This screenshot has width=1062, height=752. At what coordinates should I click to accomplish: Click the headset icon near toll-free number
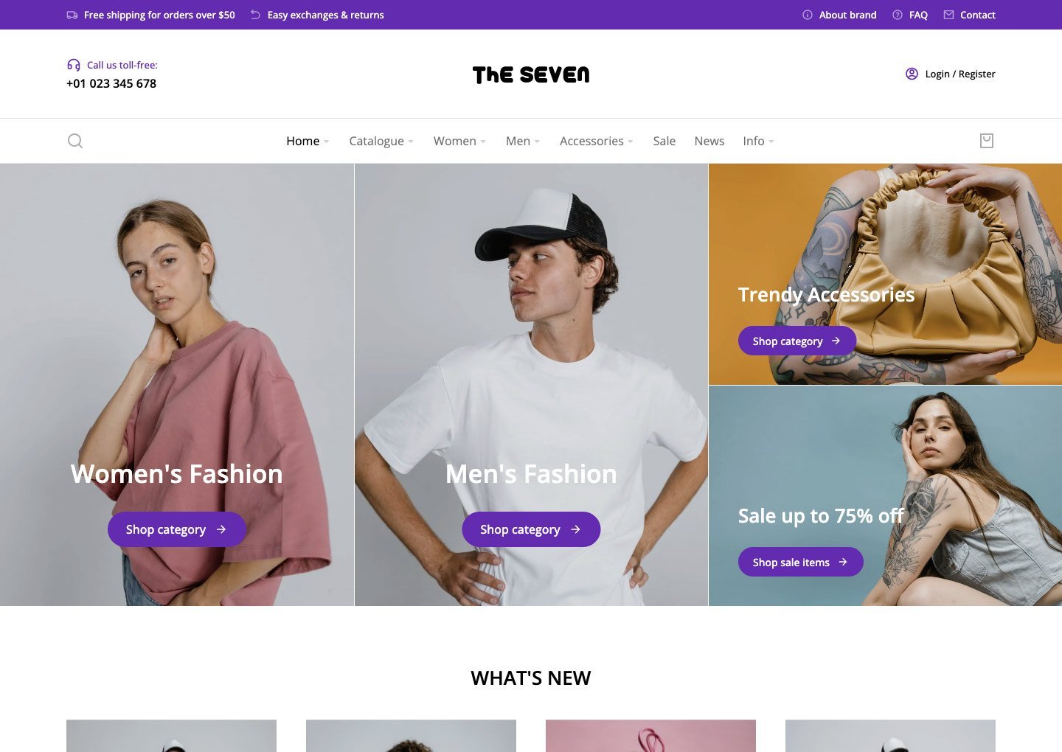point(74,65)
